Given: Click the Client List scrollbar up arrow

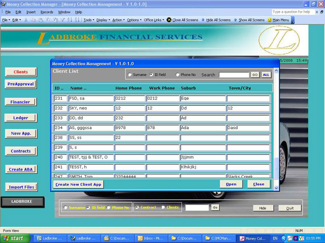Looking at the screenshot, I should coord(276,70).
